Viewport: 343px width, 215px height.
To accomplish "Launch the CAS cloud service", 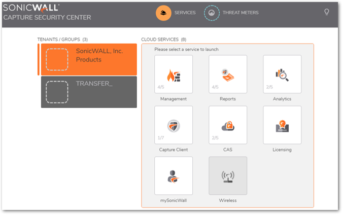I will 228,125.
